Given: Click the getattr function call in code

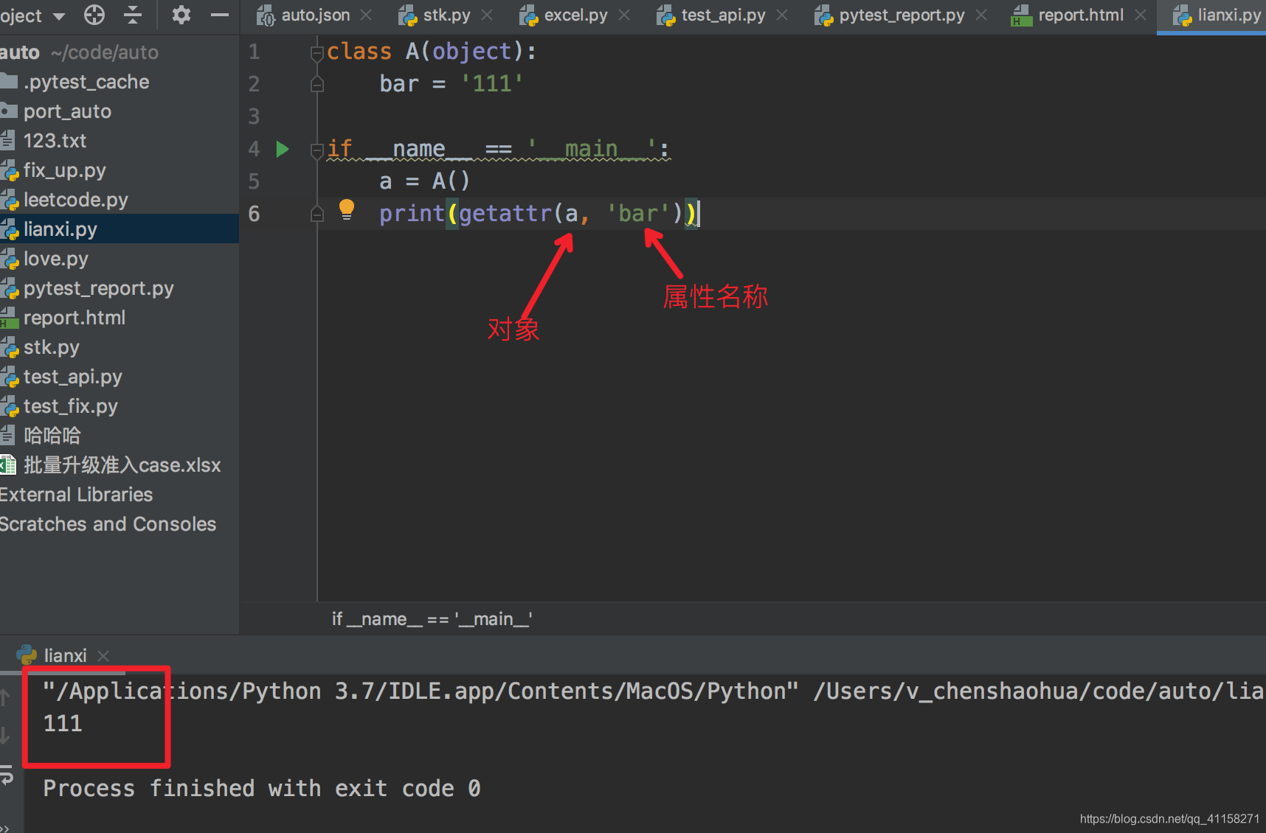Looking at the screenshot, I should pyautogui.click(x=505, y=214).
